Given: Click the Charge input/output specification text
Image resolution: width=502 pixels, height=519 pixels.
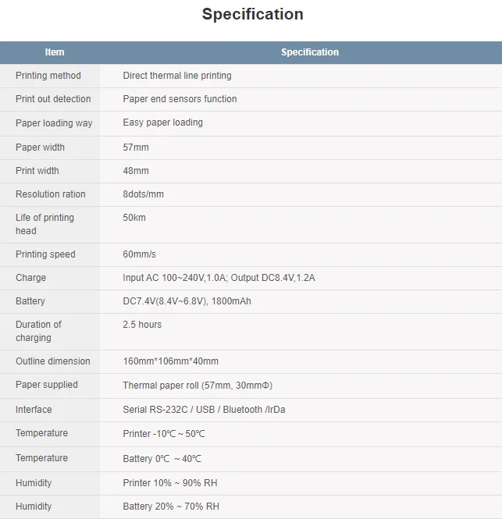Looking at the screenshot, I should click(219, 278).
